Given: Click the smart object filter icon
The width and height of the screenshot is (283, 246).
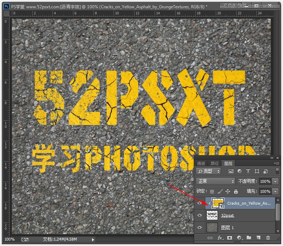Looking at the screenshot, I should point(265,171).
